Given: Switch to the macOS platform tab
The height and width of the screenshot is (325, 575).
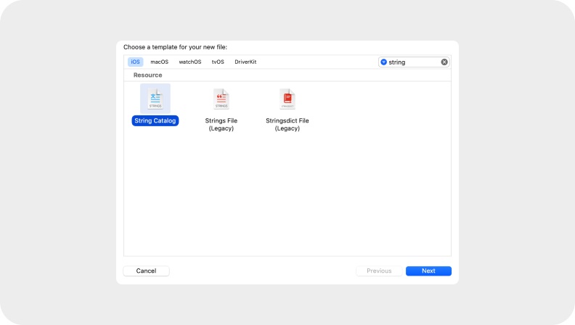Looking at the screenshot, I should [159, 62].
